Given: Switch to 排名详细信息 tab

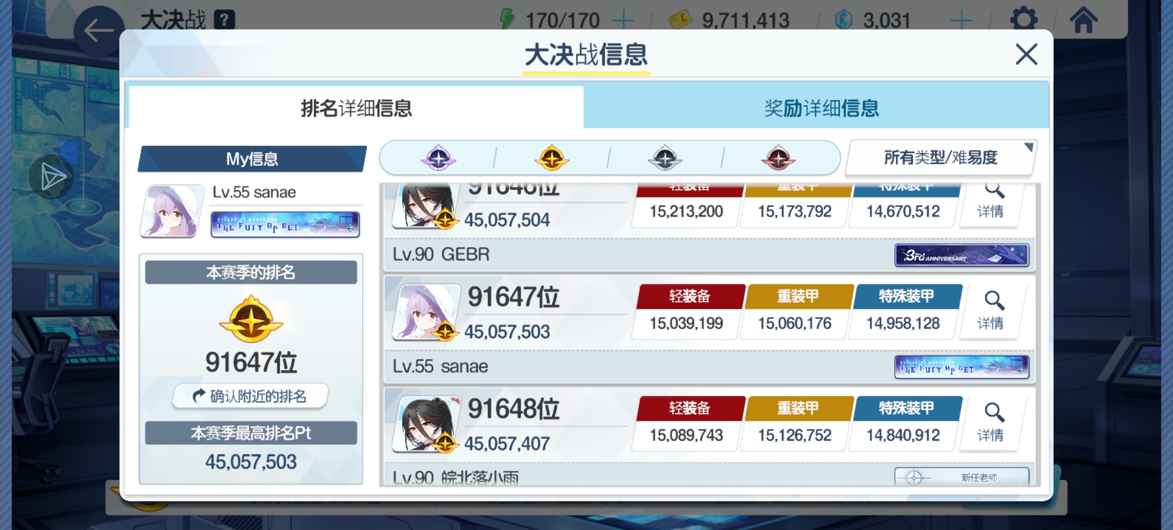Looking at the screenshot, I should point(356,108).
